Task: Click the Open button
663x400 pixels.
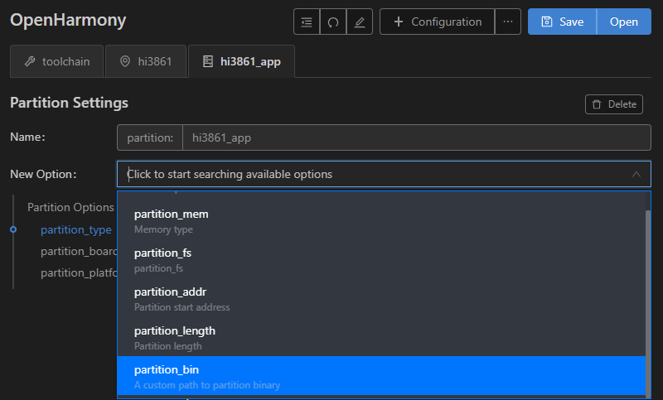Action: (x=624, y=22)
